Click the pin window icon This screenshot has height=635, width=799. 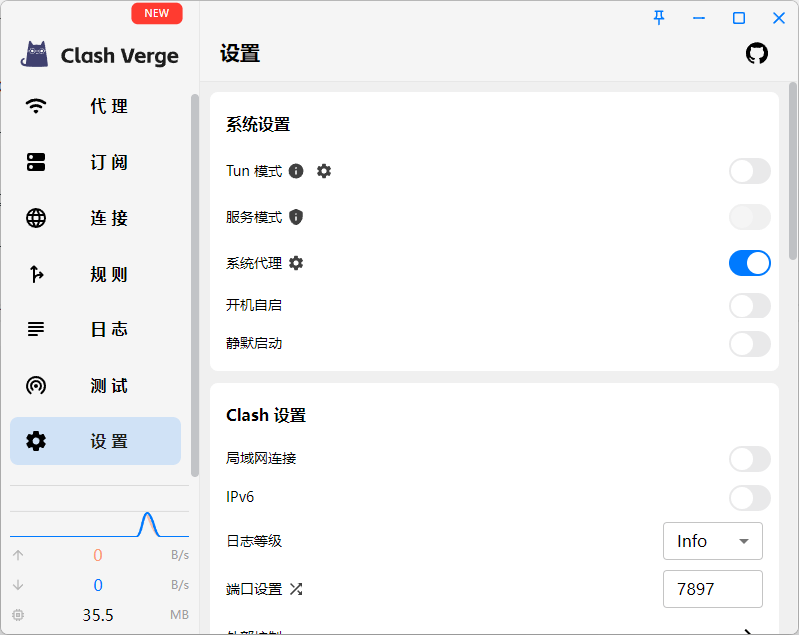659,18
